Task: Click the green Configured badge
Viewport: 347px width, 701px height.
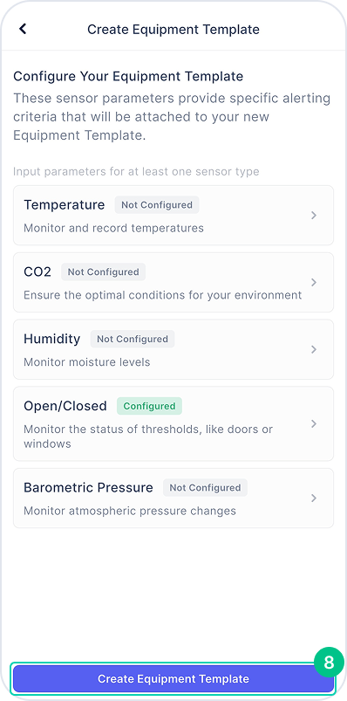Action: coord(149,406)
